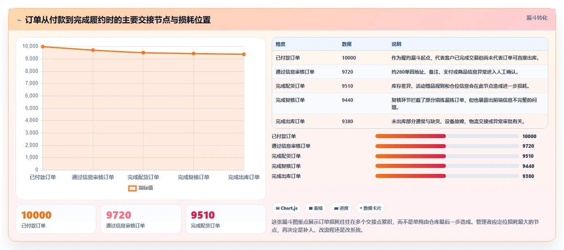This screenshot has height=250, width=564.
Task: Click the 9380 value in the table
Action: pyautogui.click(x=348, y=122)
